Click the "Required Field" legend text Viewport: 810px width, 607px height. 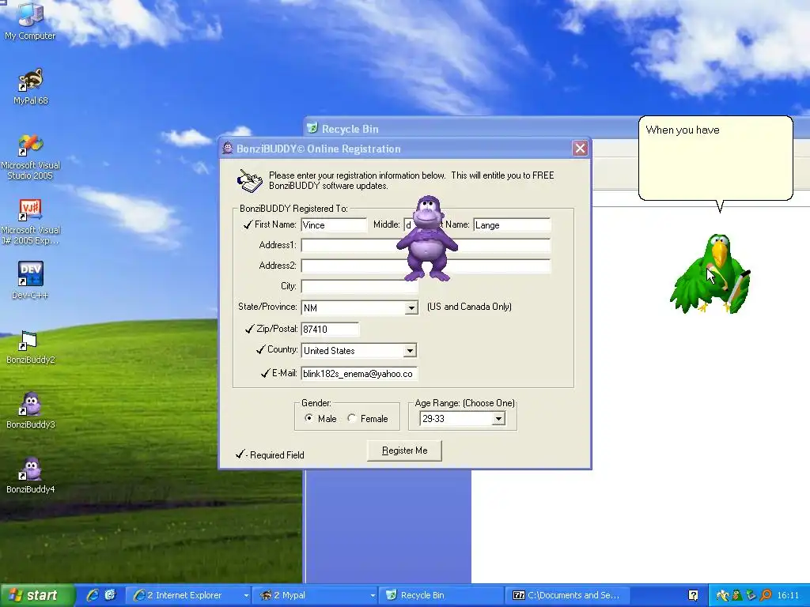tap(277, 455)
